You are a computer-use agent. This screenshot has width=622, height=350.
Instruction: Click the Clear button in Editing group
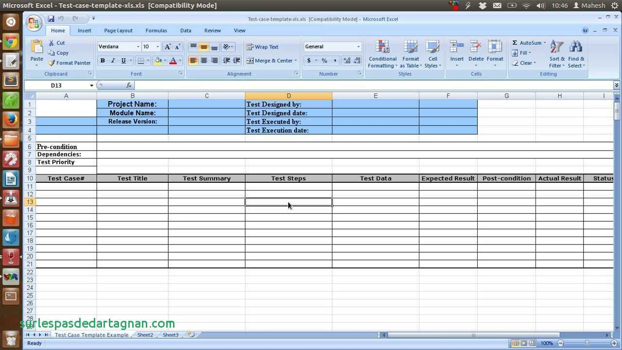526,63
